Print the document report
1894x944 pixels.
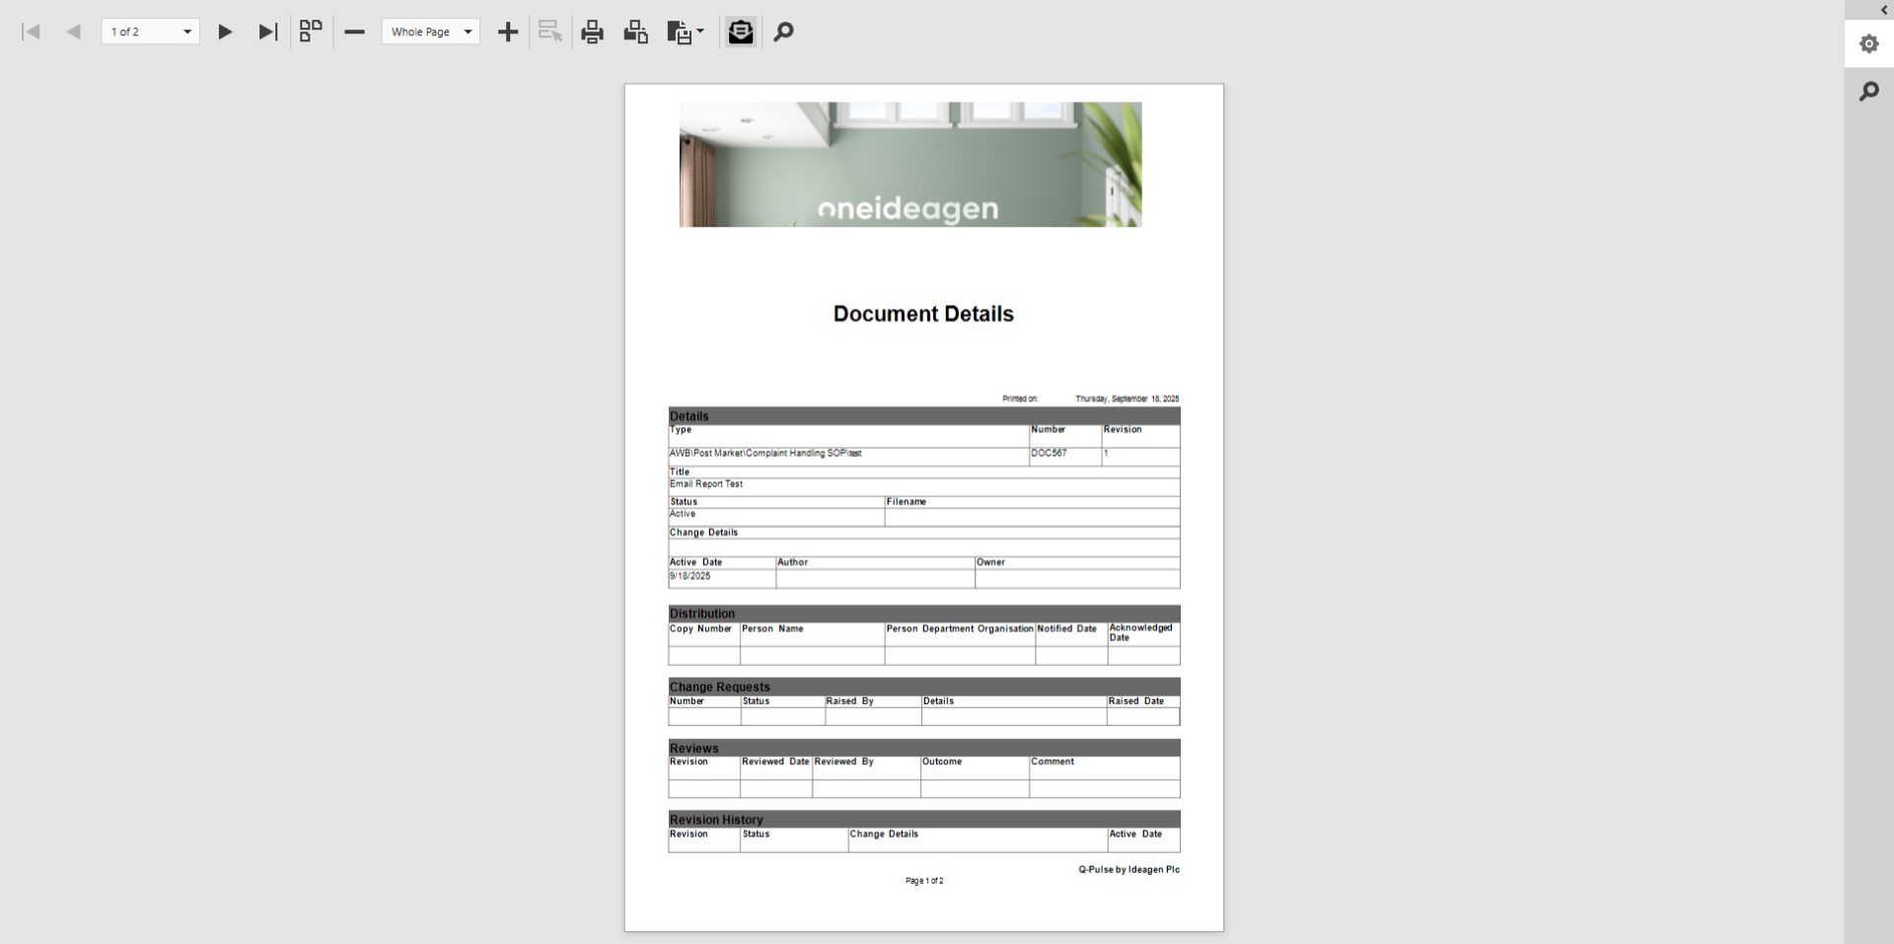tap(592, 32)
